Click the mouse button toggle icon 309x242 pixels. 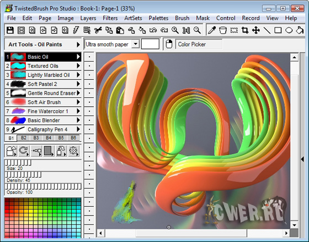(x=169, y=44)
